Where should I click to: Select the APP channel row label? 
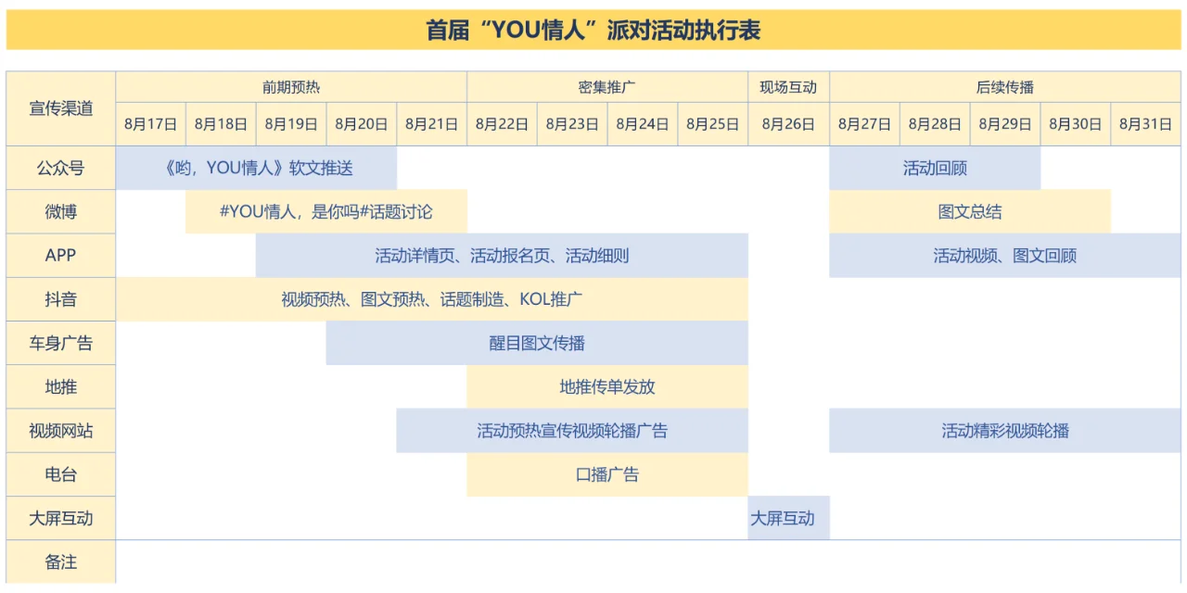61,256
